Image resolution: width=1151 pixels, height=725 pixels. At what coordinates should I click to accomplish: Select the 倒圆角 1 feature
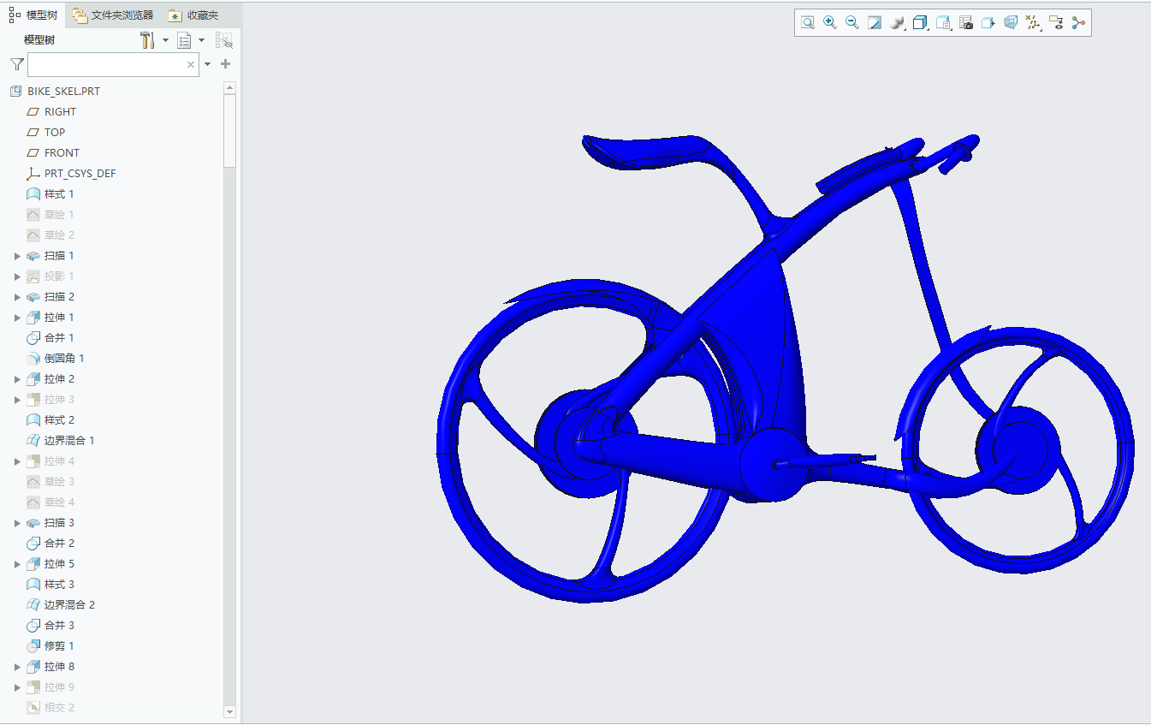tap(63, 359)
